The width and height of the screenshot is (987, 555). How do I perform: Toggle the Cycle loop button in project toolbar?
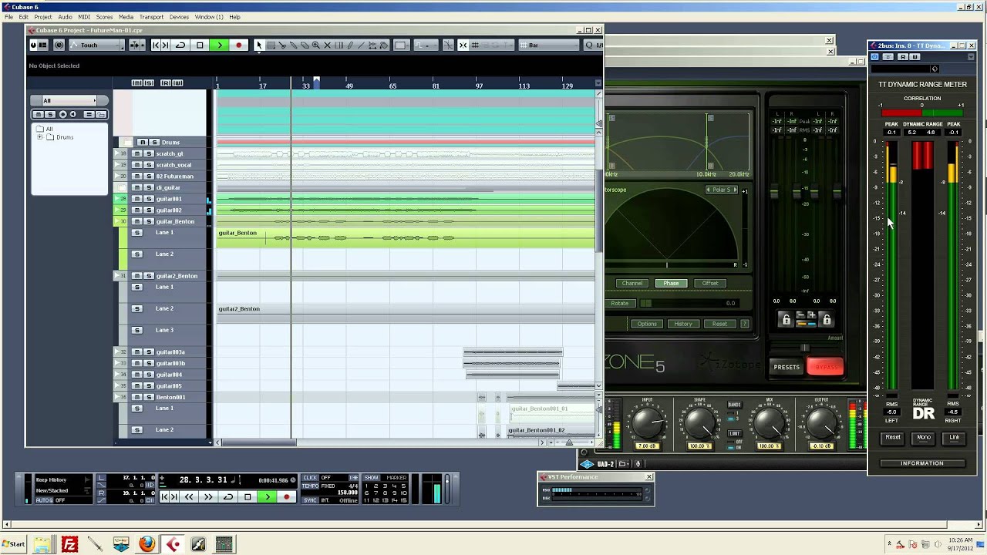tap(180, 45)
